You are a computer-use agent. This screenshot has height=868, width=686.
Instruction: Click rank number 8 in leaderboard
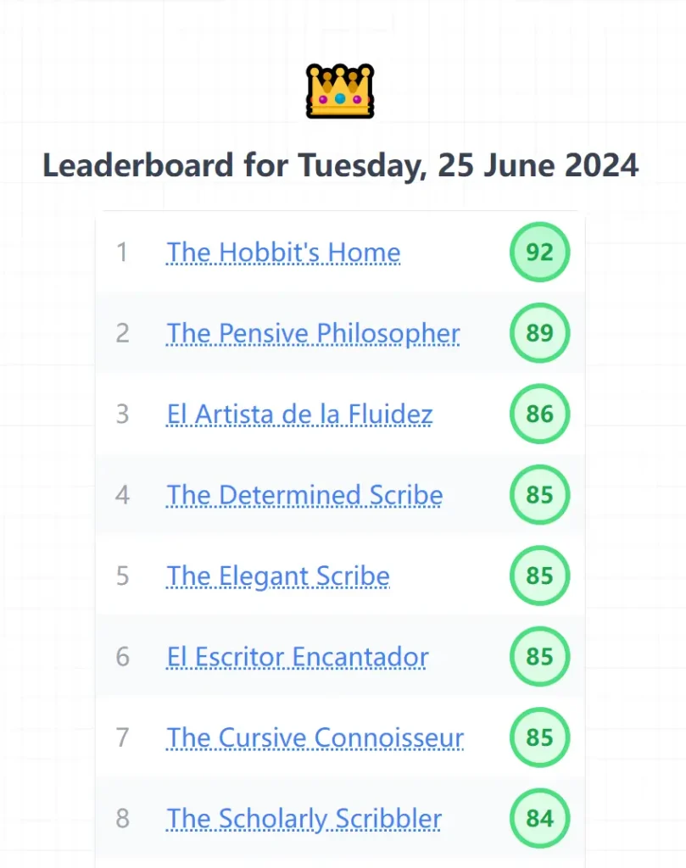(122, 819)
